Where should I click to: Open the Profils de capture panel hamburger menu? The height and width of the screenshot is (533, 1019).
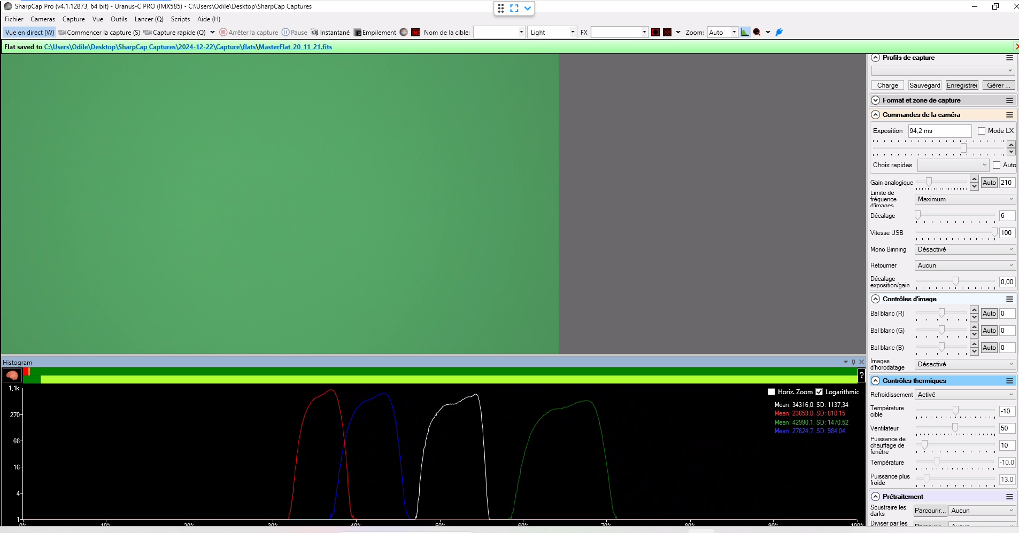(x=1009, y=58)
